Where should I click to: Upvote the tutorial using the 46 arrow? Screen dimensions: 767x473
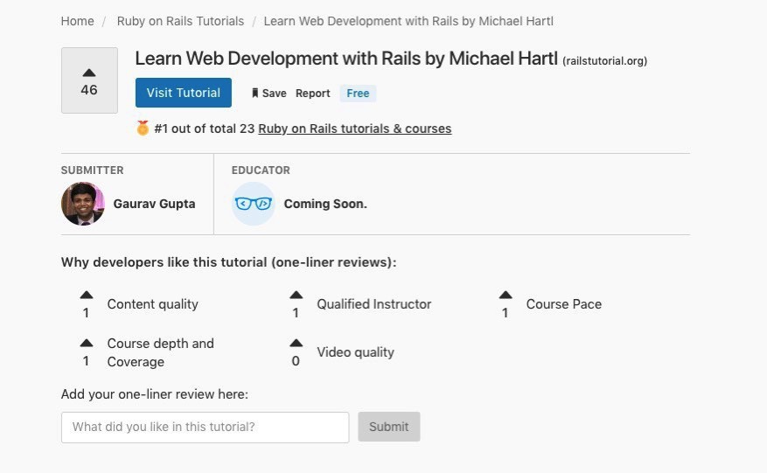(89, 73)
